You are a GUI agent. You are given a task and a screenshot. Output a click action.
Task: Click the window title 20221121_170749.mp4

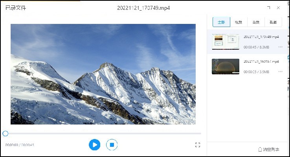coord(143,8)
